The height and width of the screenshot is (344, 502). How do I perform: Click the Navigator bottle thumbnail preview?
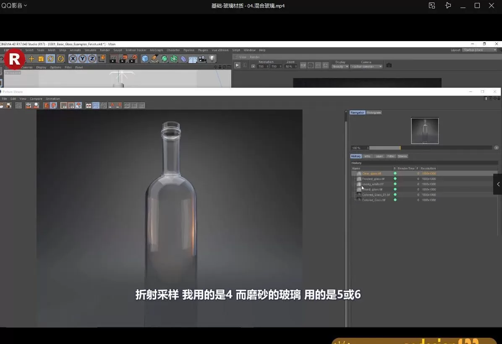click(x=425, y=131)
